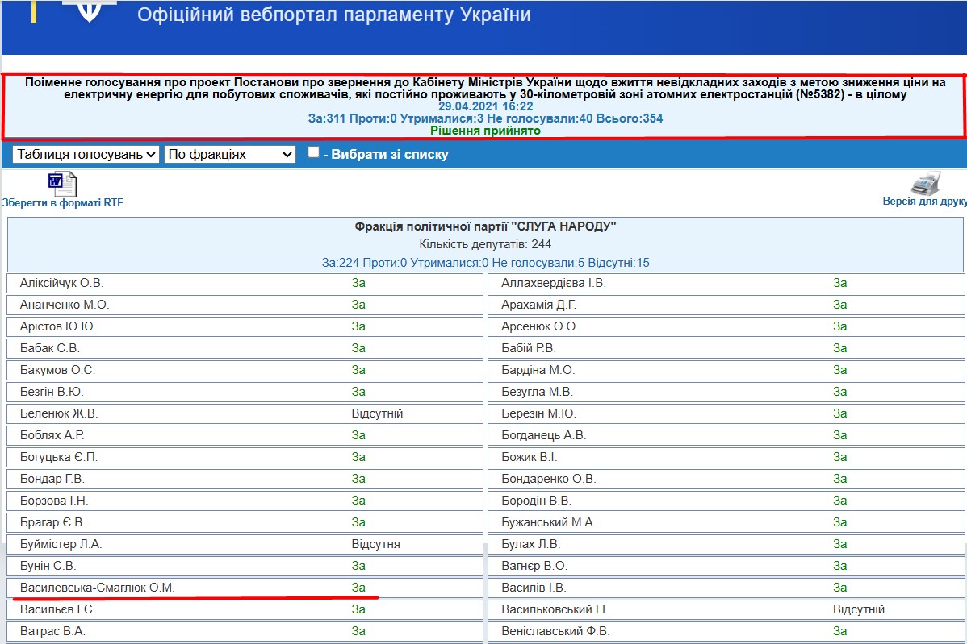This screenshot has width=967, height=644.
Task: Select deputy name 'Бабак С.В.'
Action: click(50, 348)
